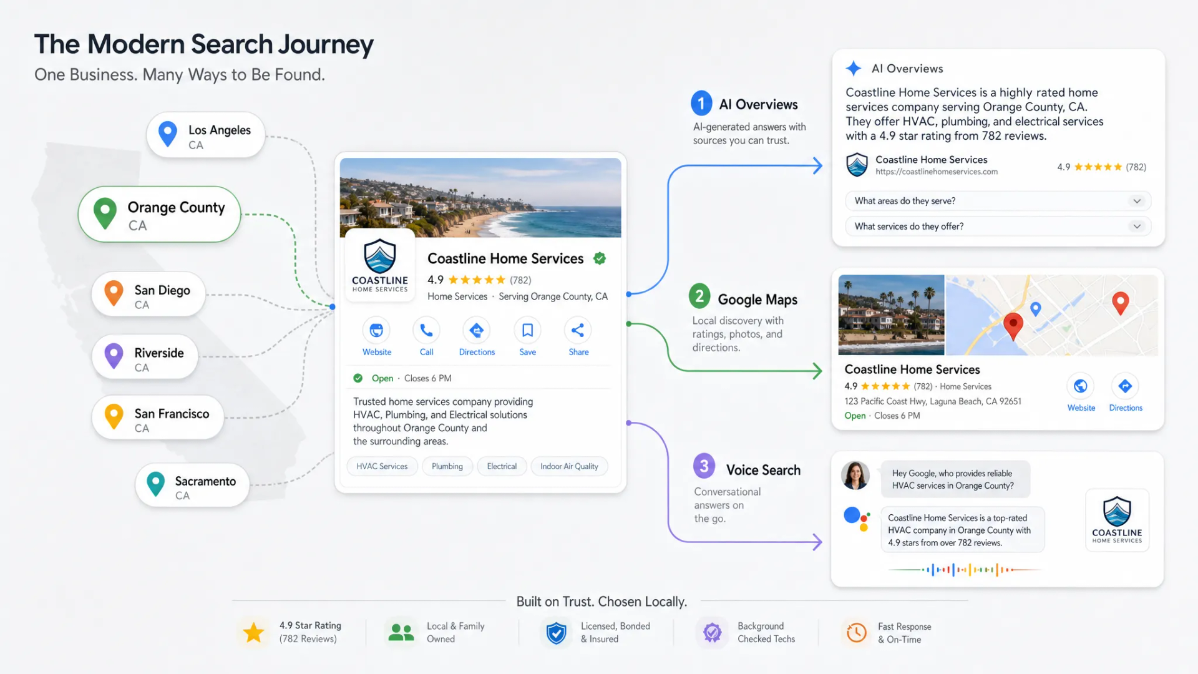Click the Save bookmark icon
Image resolution: width=1198 pixels, height=674 pixels.
point(527,330)
